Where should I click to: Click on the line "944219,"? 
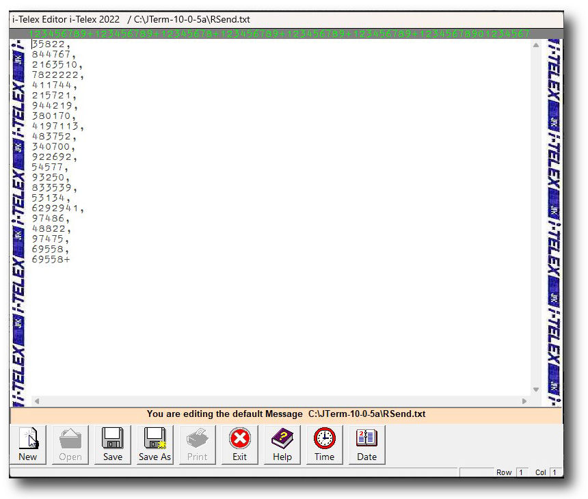[55, 106]
